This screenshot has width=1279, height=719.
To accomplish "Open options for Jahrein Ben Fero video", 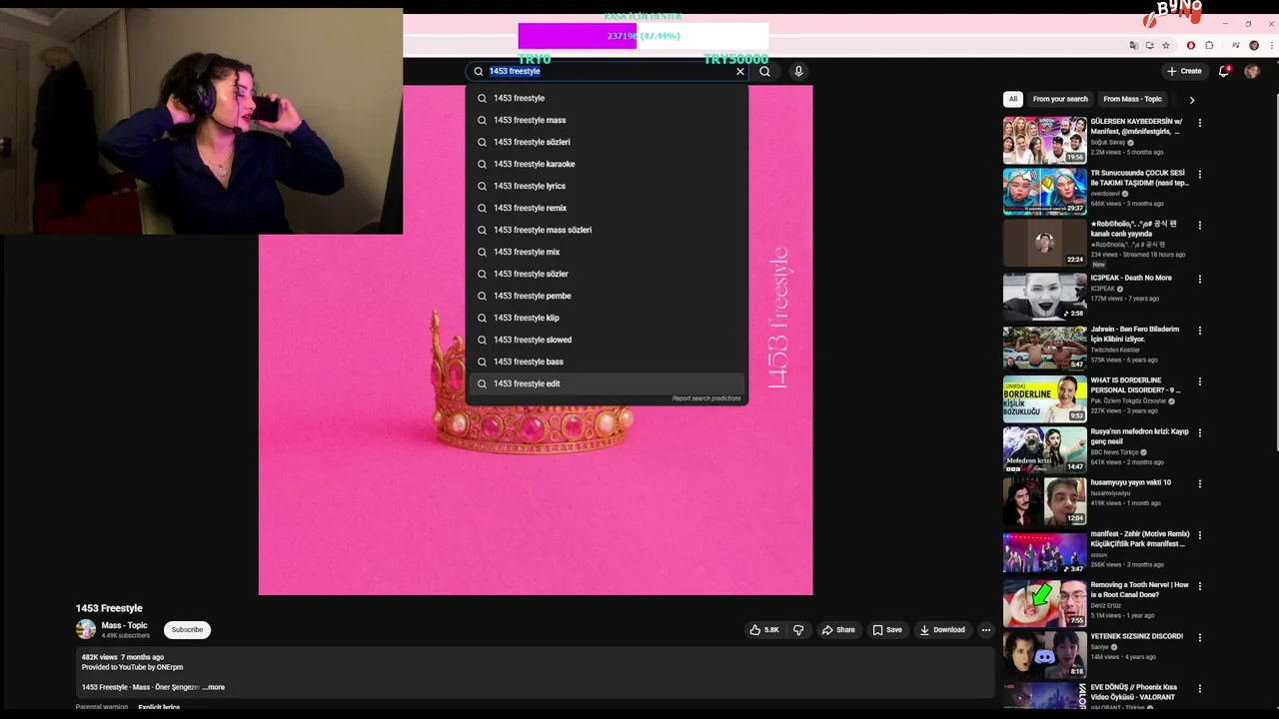I will pos(1200,330).
